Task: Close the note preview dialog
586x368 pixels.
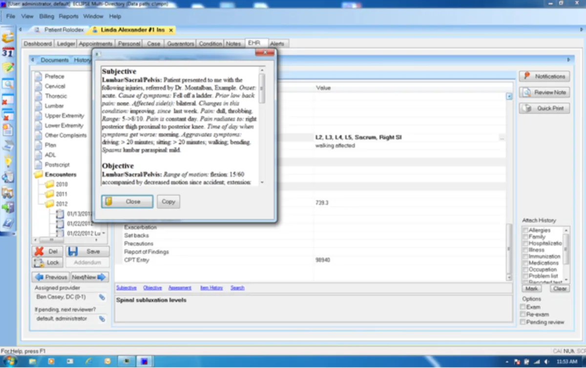Action: 127,202
